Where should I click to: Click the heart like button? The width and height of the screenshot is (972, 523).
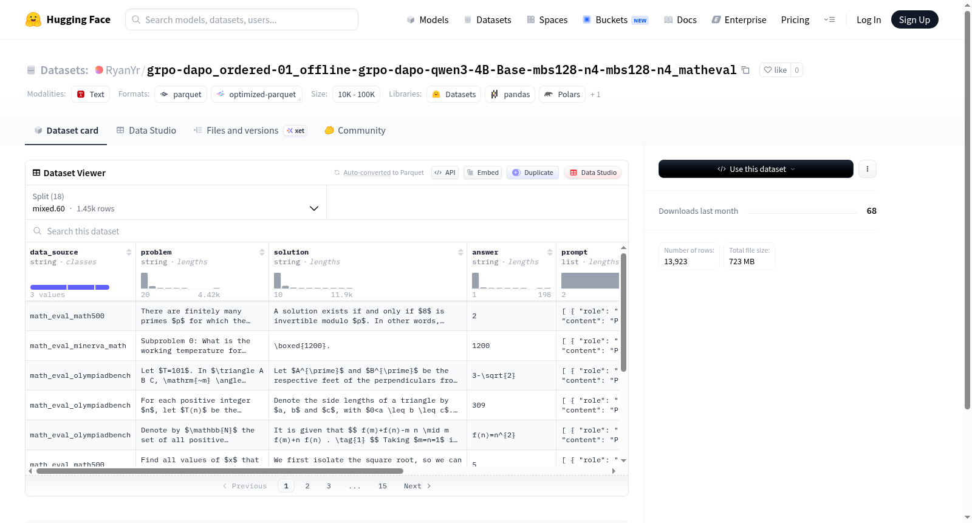(x=775, y=70)
